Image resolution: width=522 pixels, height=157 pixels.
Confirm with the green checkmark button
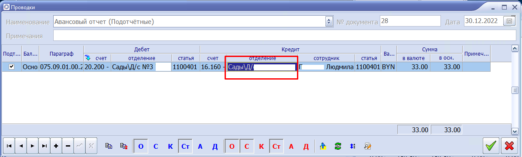click(x=491, y=146)
